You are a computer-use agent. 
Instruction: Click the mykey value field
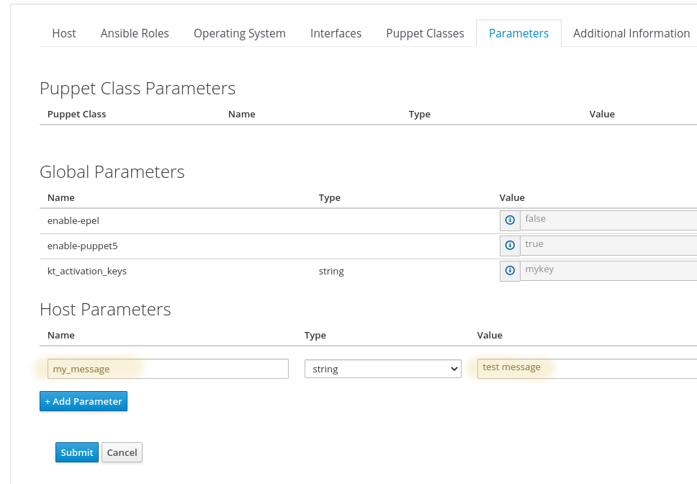608,271
